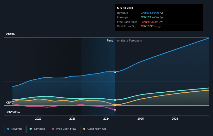Select the Free Cash Flow data point marker

coord(115,110)
